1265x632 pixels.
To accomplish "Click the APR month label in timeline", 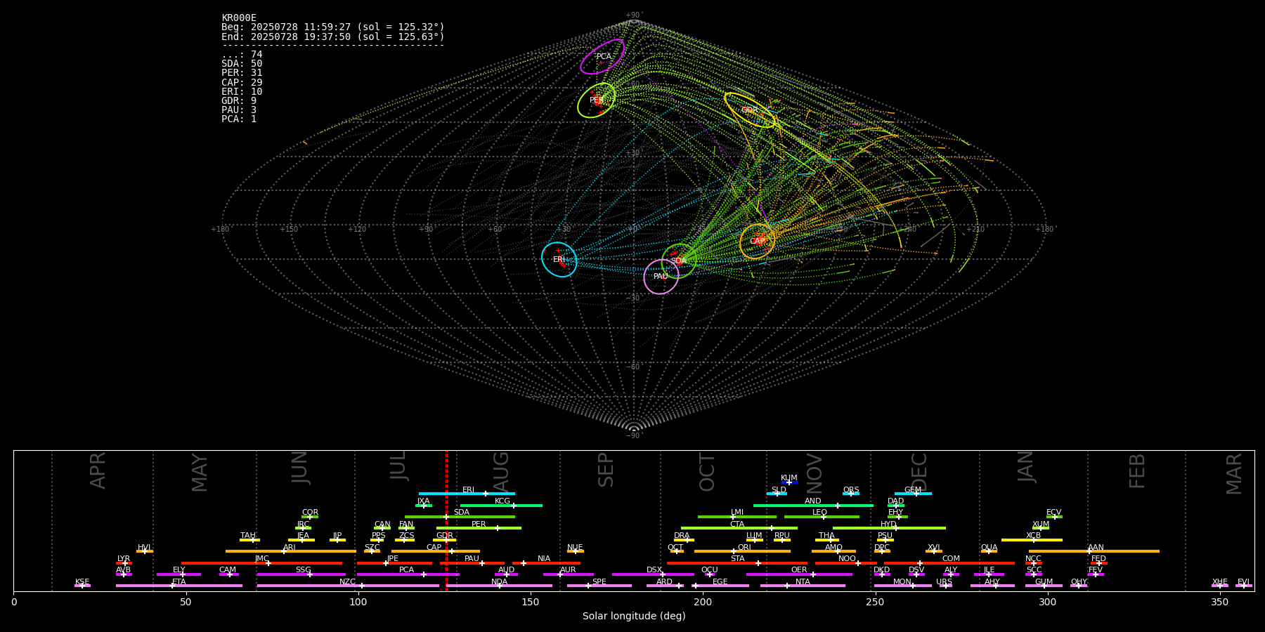I will [98, 470].
